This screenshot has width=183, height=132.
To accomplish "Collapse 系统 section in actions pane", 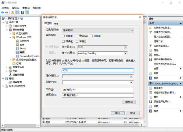I will tap(181, 23).
